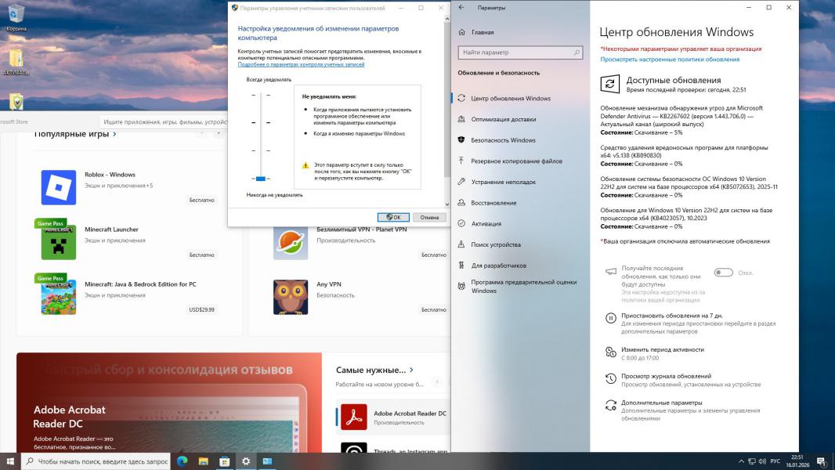Open the РУС language switcher in the tray
Viewport: 835px width, 470px height.
pyautogui.click(x=773, y=461)
